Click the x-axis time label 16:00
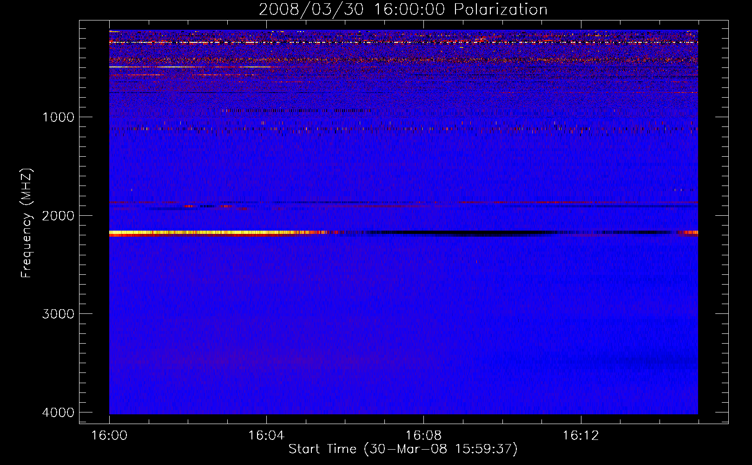This screenshot has height=465, width=752. pyautogui.click(x=109, y=436)
